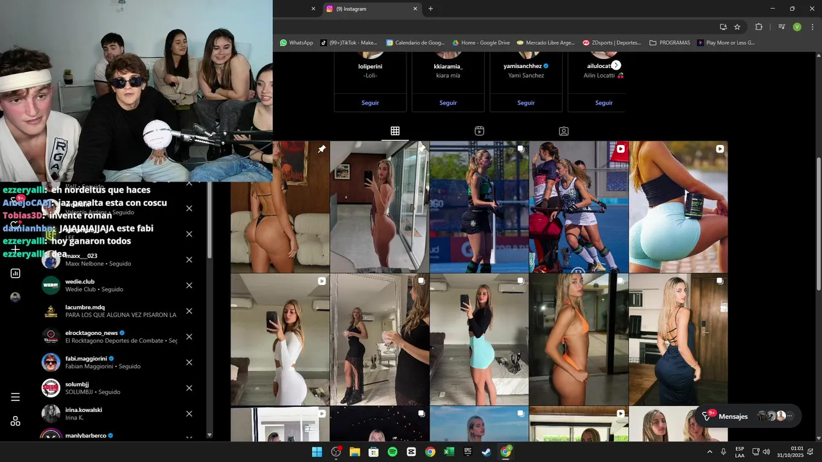
Task: Open Instagram profile avatar in sidebar
Action: [x=15, y=297]
